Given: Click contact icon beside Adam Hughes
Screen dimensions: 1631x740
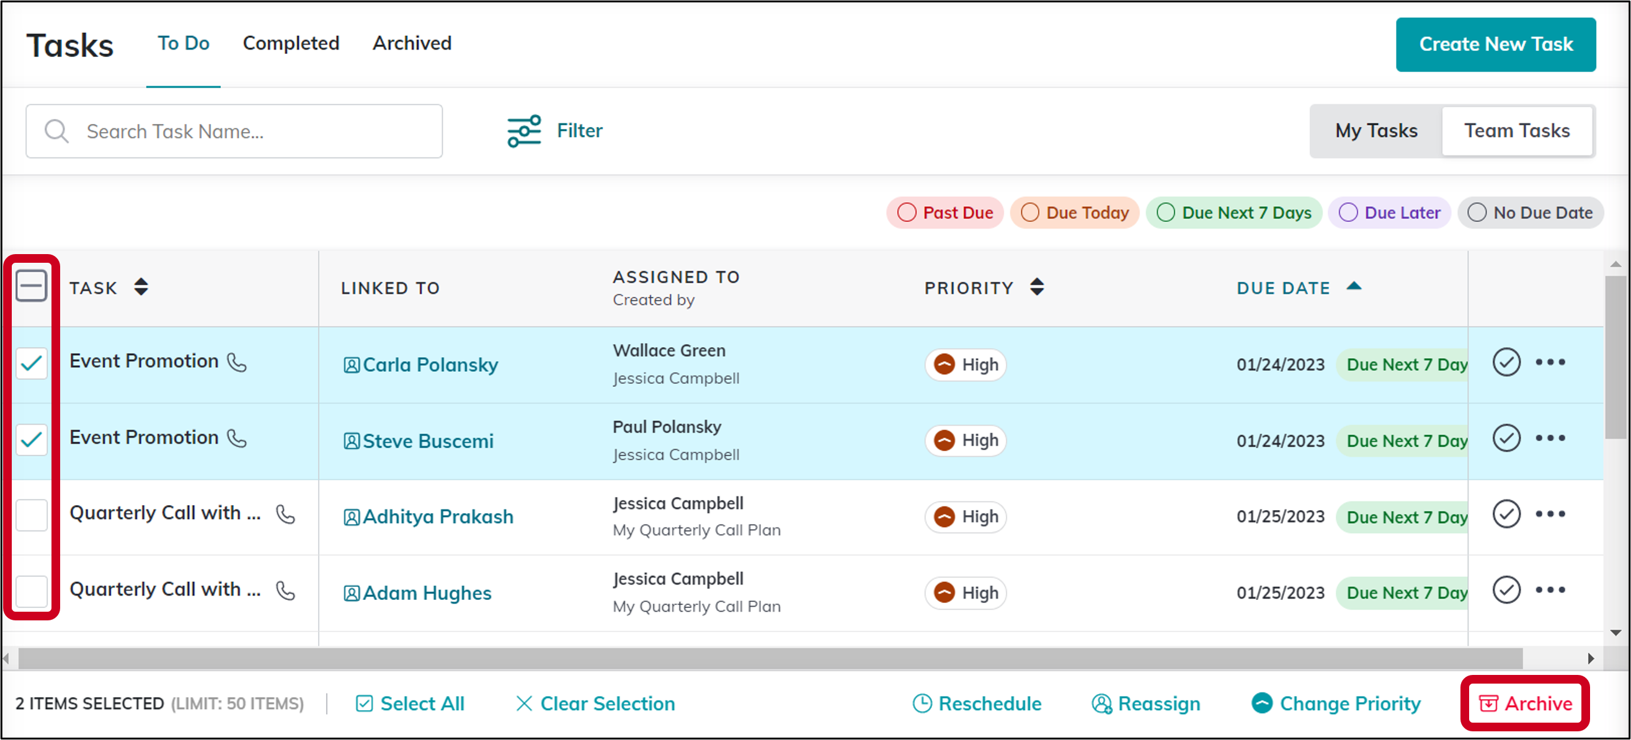Looking at the screenshot, I should tap(352, 593).
